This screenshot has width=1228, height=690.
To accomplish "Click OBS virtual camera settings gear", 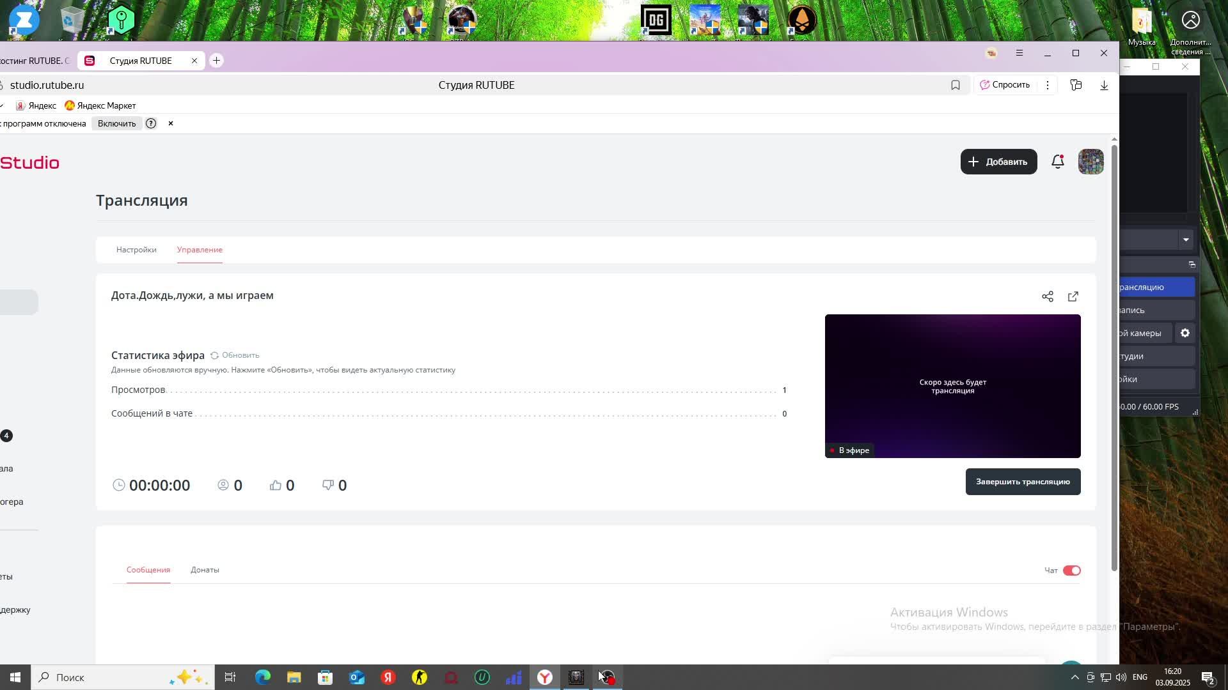I will coord(1185,333).
